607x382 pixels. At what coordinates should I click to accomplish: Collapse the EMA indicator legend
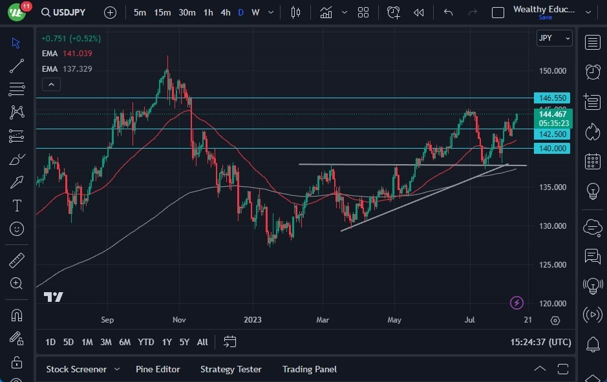point(51,84)
